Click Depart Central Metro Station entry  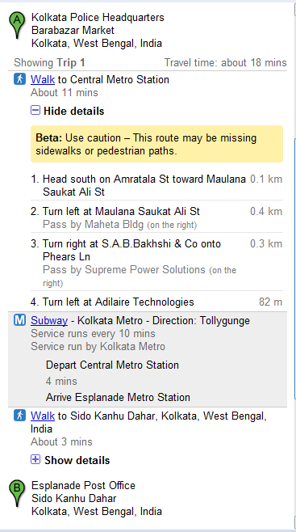point(112,365)
